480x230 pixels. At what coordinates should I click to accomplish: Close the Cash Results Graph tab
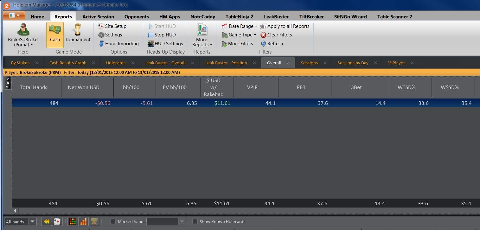(x=93, y=63)
